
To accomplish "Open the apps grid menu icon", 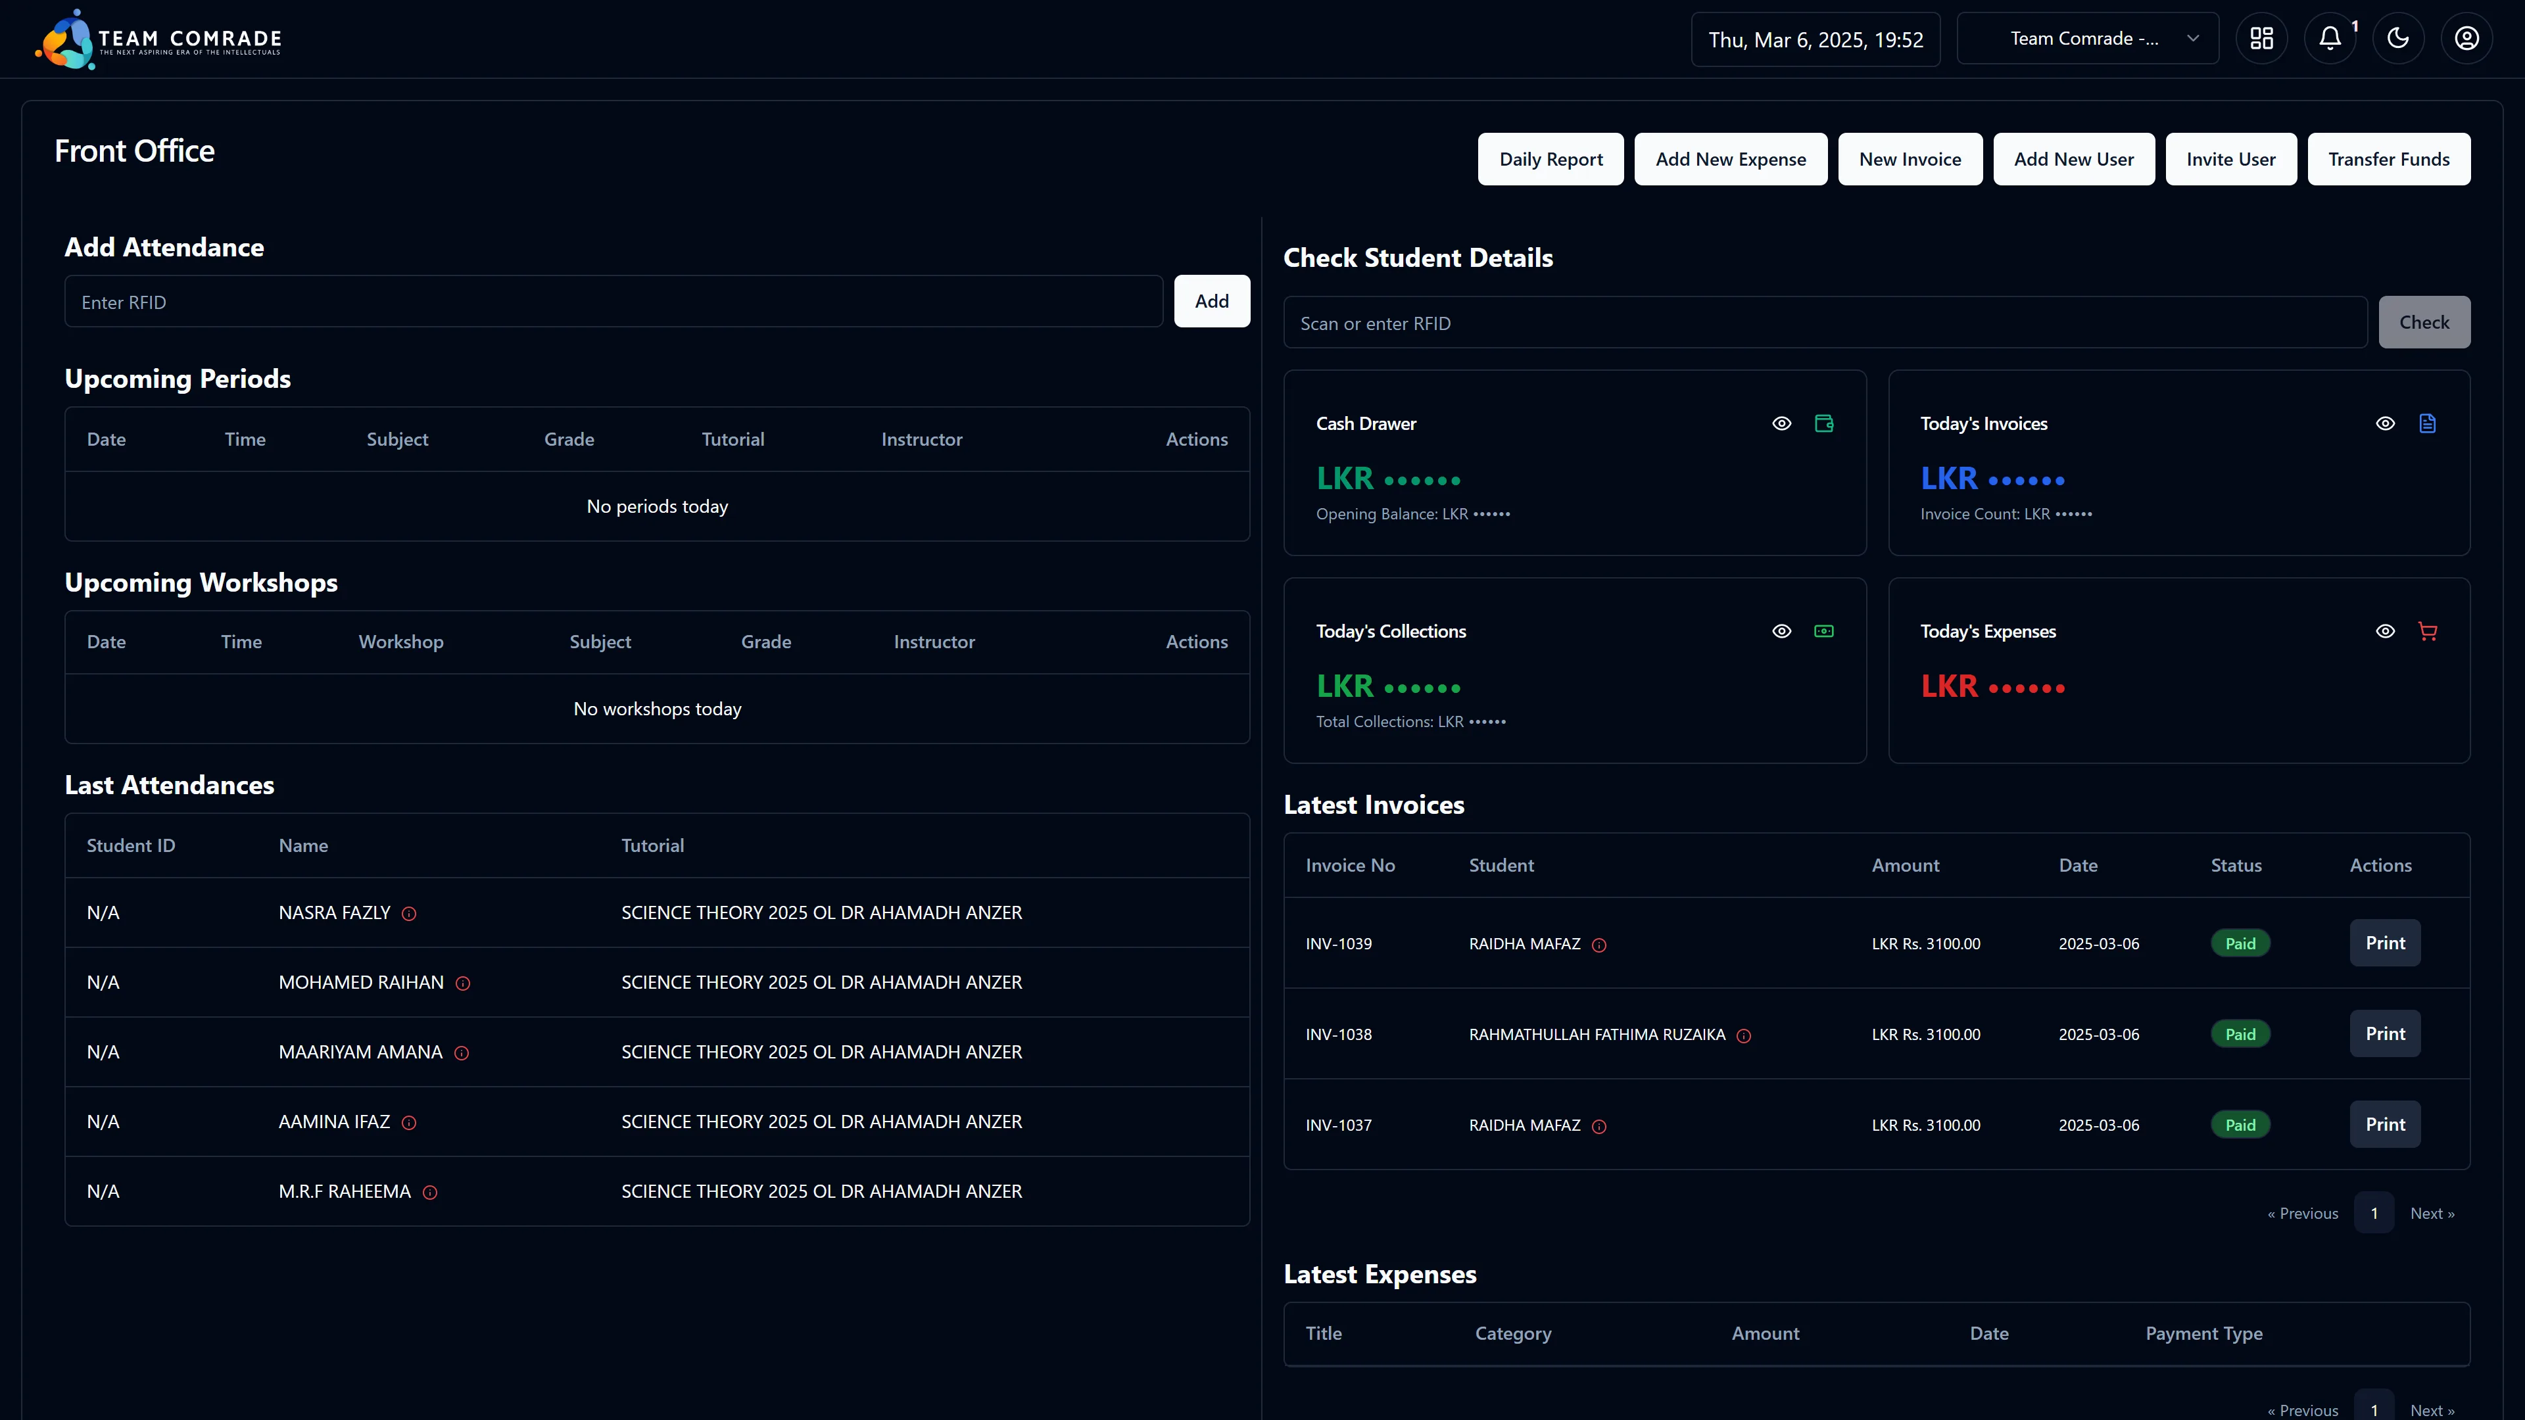I will click(x=2261, y=38).
